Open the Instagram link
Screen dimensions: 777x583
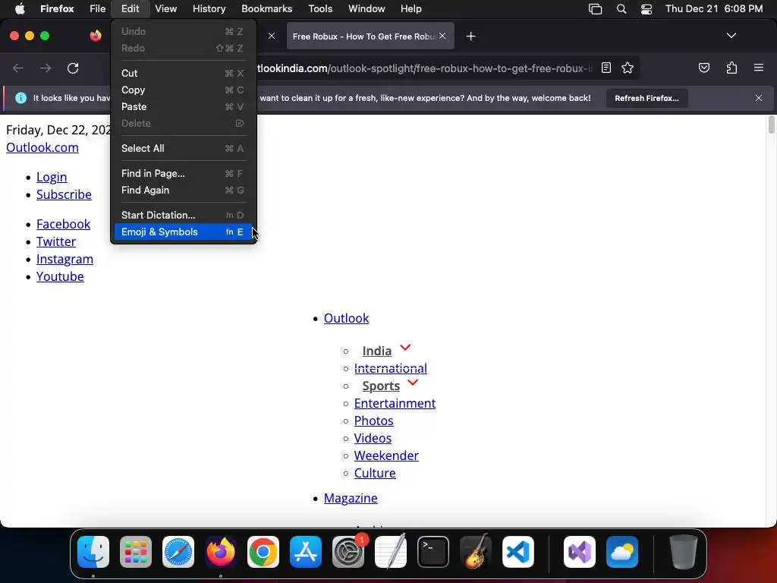(x=64, y=259)
